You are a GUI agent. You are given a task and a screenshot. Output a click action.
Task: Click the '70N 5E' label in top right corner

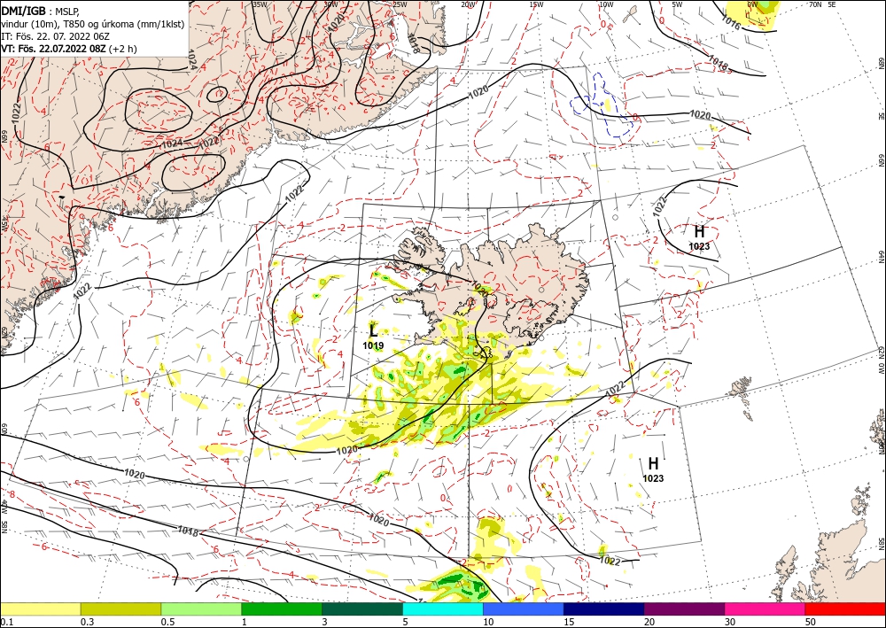coord(821,4)
